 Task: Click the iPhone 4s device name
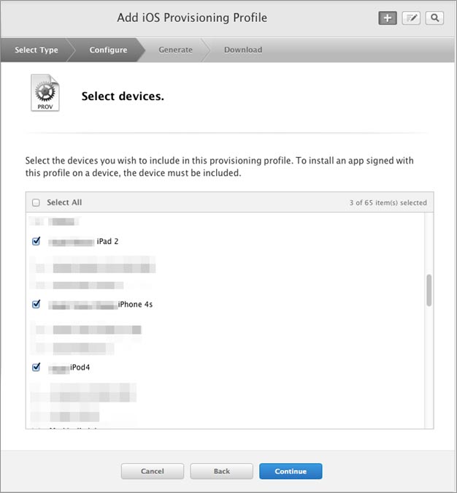pos(135,304)
